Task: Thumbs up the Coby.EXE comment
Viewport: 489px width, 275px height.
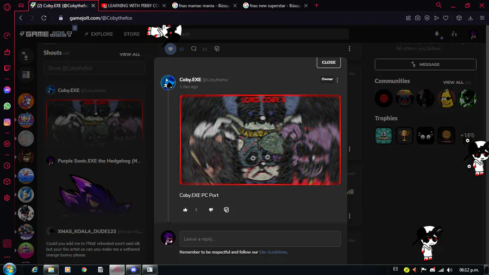Action: pos(185,210)
